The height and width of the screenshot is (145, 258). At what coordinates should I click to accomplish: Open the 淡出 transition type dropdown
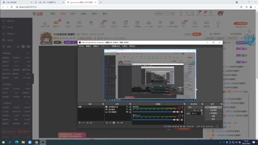point(195,107)
